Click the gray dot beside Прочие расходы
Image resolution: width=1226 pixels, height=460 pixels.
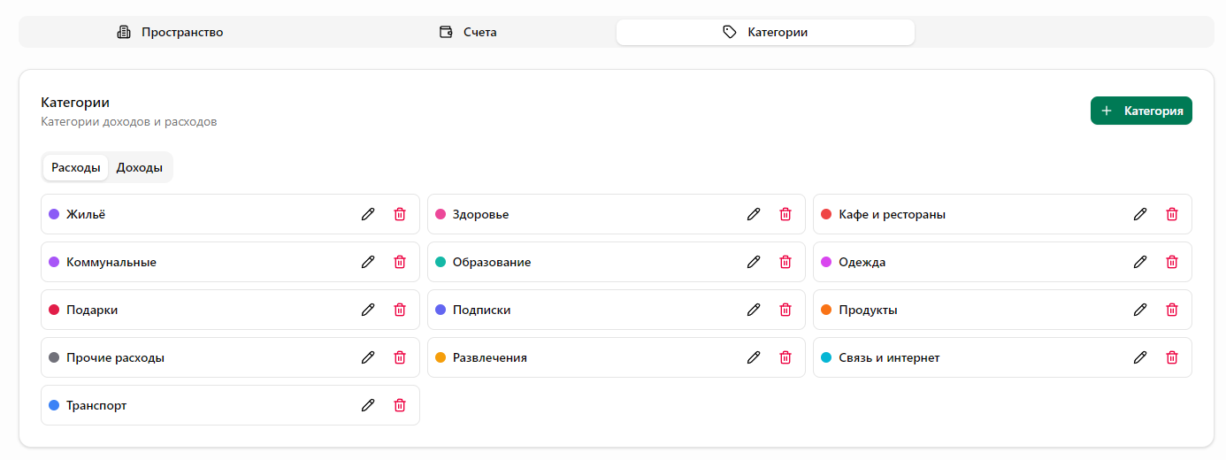(x=54, y=357)
